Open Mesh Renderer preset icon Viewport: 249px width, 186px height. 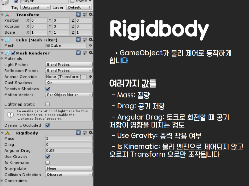pyautogui.click(x=85, y=53)
